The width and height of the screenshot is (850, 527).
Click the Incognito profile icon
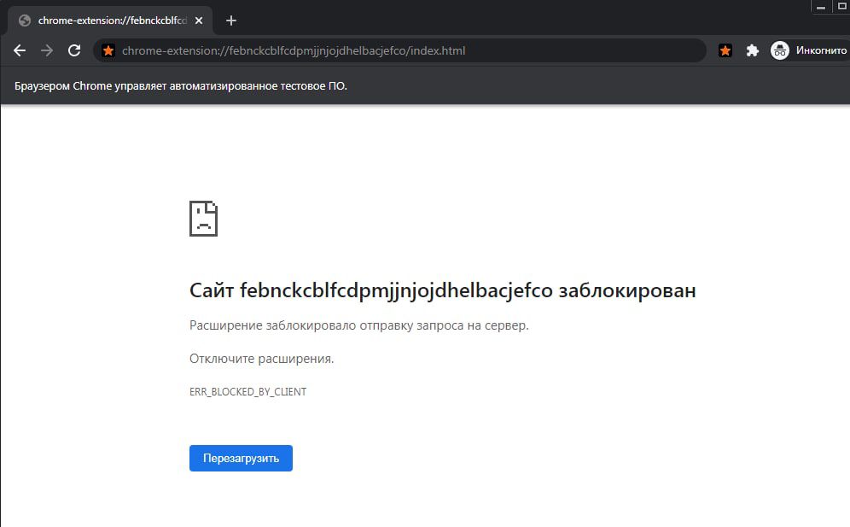click(x=779, y=50)
